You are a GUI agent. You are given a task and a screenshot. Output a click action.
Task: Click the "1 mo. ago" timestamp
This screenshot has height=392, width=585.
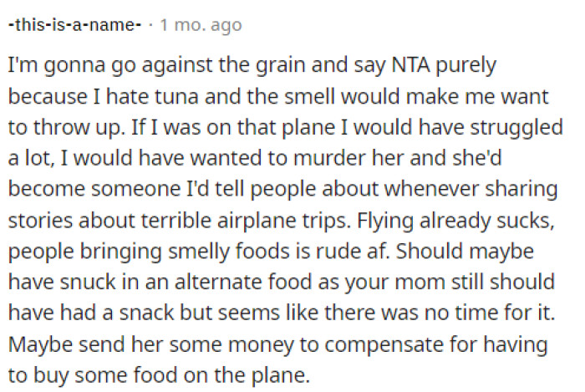coord(200,25)
